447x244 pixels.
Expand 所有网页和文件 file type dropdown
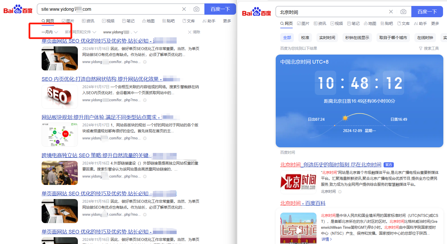pos(81,32)
